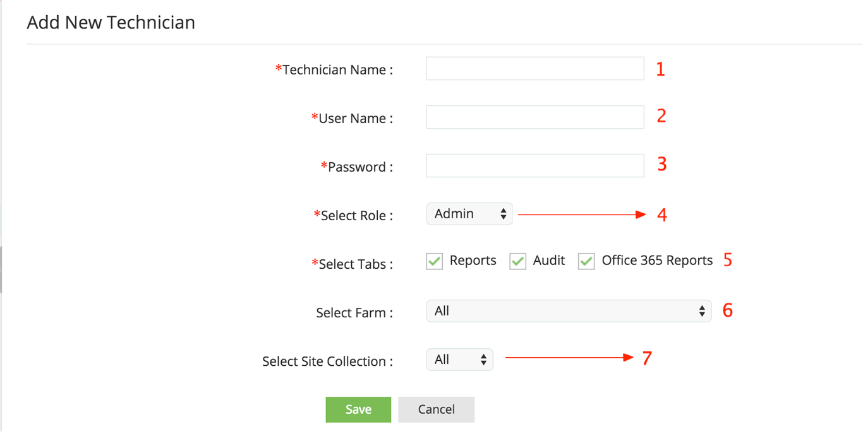Click the User Name label text
Viewport: 863px width, 446px height.
(355, 119)
